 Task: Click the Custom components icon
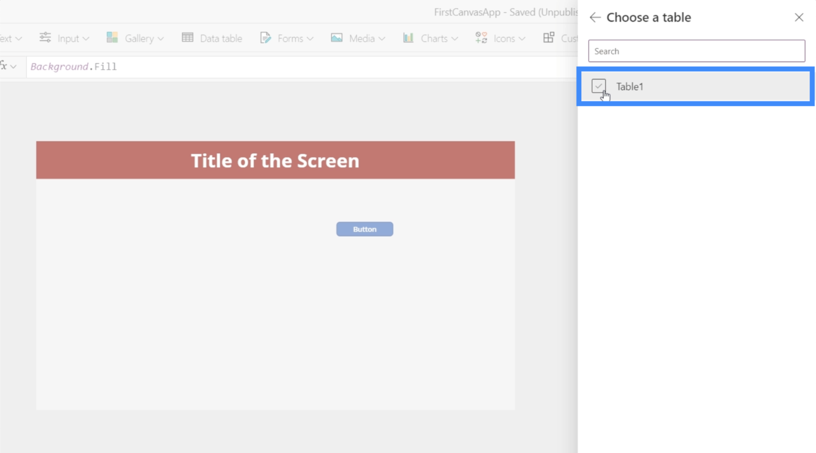549,37
